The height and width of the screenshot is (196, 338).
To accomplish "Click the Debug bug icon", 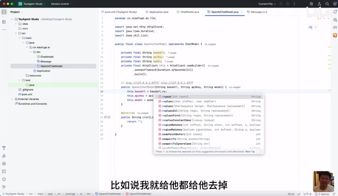I will coord(287,4).
